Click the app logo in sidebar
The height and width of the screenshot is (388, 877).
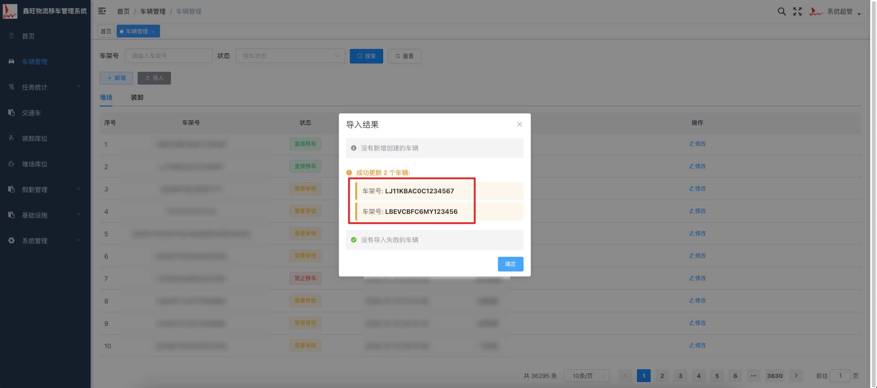pyautogui.click(x=10, y=11)
